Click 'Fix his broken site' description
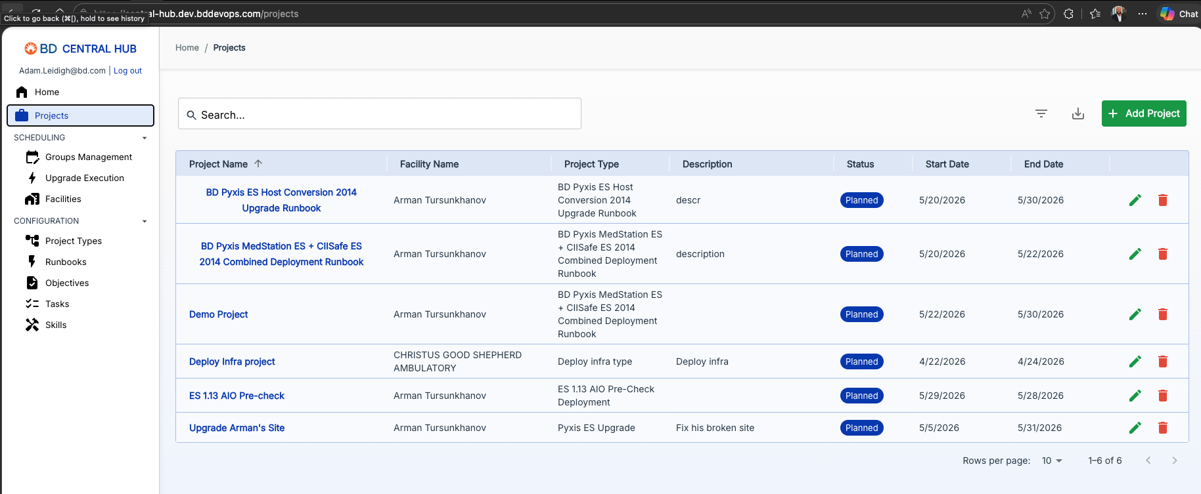The height and width of the screenshot is (494, 1201). click(x=715, y=428)
